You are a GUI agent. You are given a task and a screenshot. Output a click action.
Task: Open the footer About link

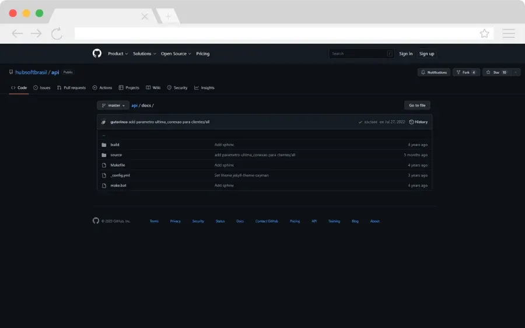coord(374,221)
